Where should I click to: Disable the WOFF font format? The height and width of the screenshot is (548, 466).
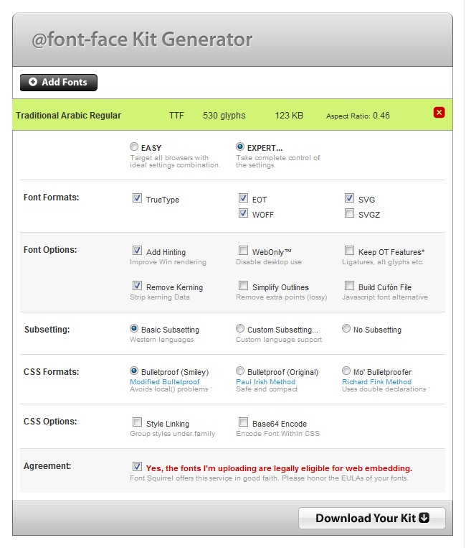click(x=244, y=214)
